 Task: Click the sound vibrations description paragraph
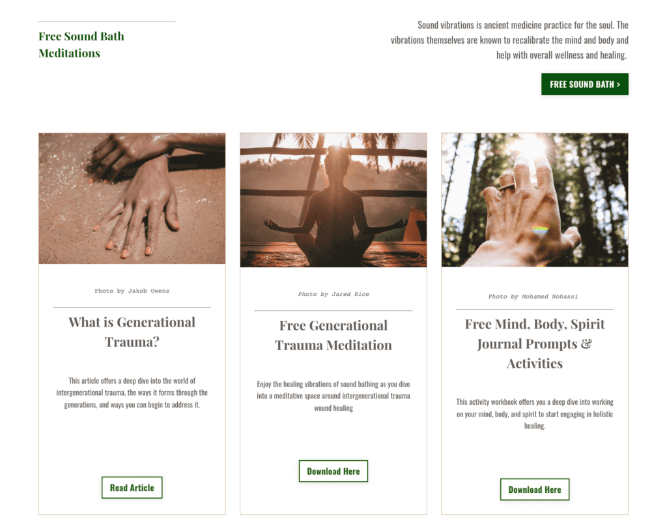tap(509, 40)
